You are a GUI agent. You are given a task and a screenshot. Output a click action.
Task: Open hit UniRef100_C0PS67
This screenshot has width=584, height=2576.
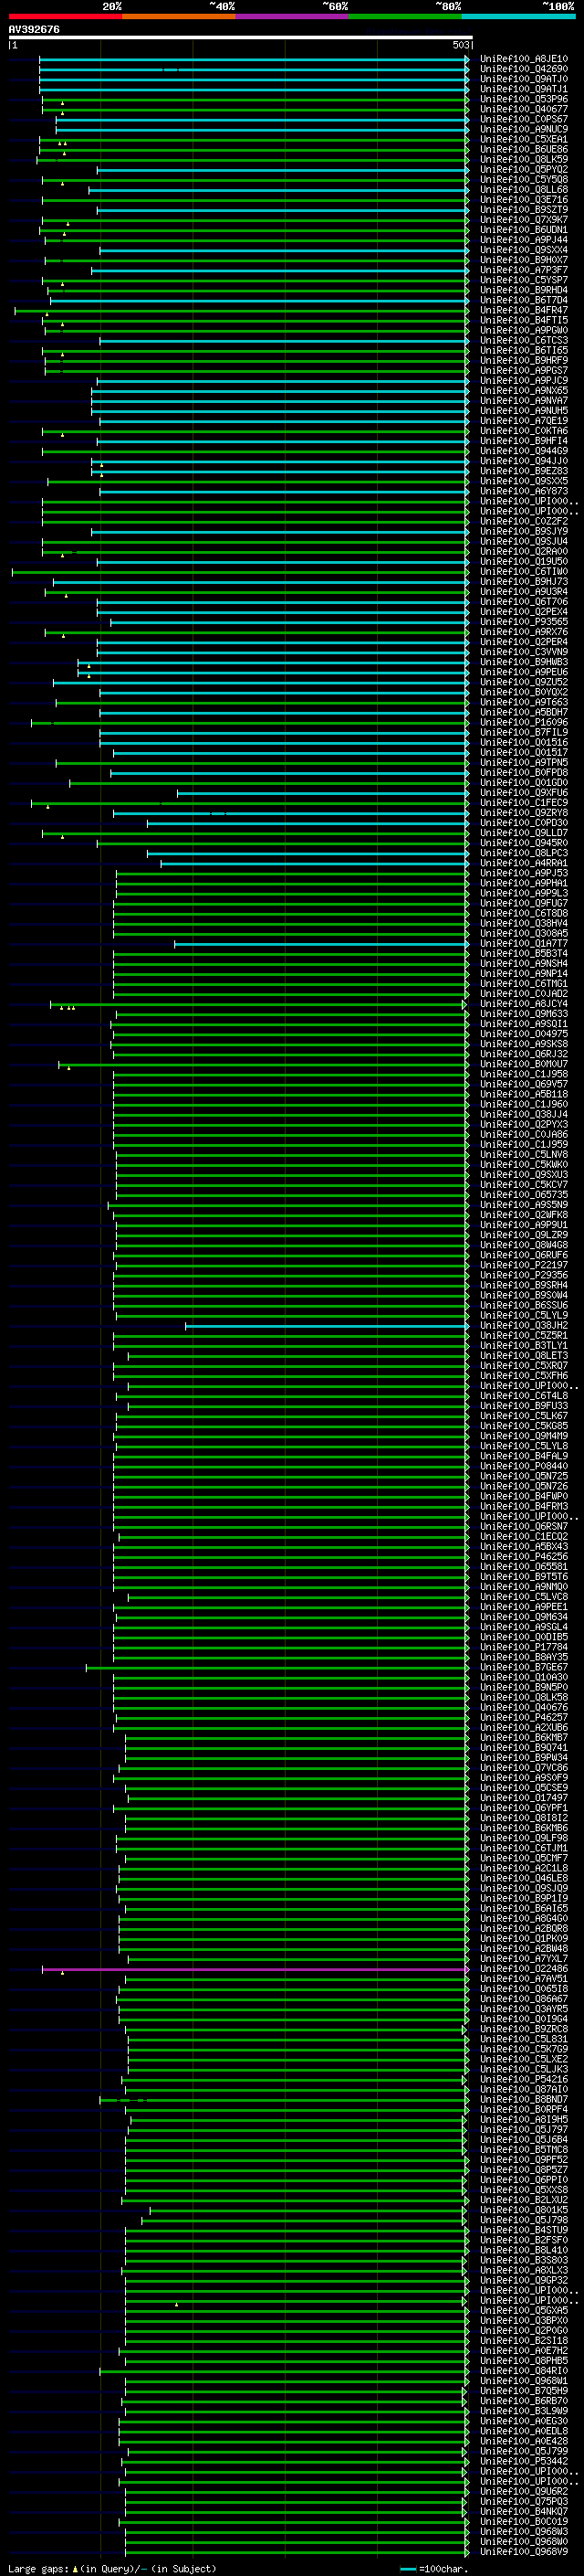tap(524, 120)
